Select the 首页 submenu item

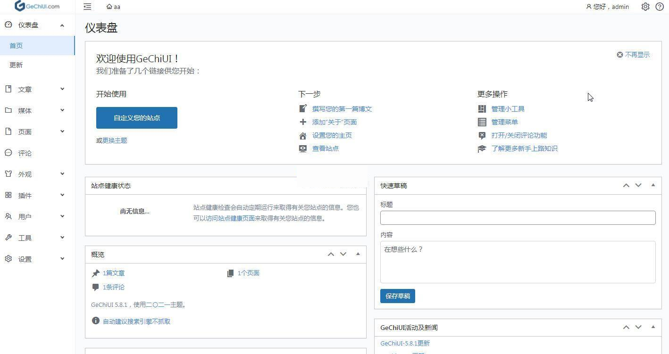37,46
